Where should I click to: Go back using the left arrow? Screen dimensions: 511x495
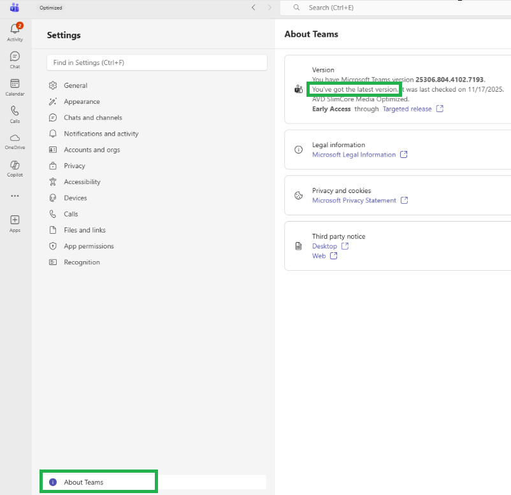click(x=254, y=8)
